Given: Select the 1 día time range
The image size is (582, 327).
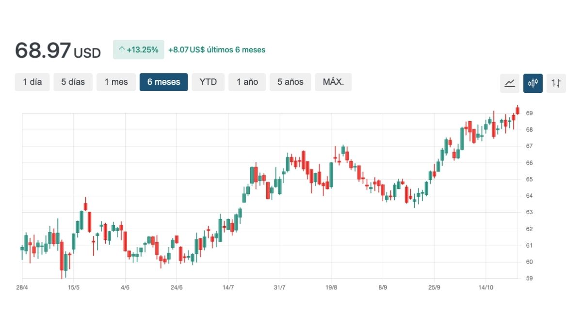Looking at the screenshot, I should click(x=32, y=82).
